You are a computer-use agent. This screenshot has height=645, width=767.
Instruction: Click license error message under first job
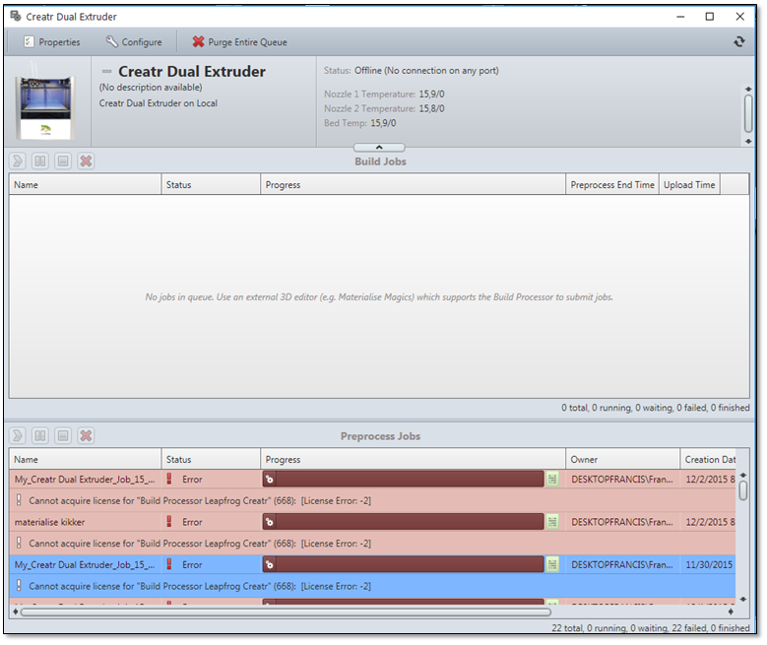click(x=200, y=500)
